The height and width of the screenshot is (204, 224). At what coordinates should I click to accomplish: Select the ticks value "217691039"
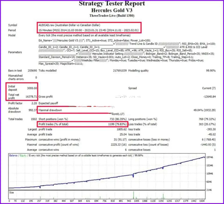pyautogui.click(x=120, y=70)
